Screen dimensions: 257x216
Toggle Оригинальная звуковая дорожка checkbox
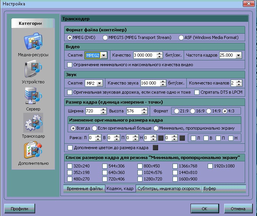(70, 92)
